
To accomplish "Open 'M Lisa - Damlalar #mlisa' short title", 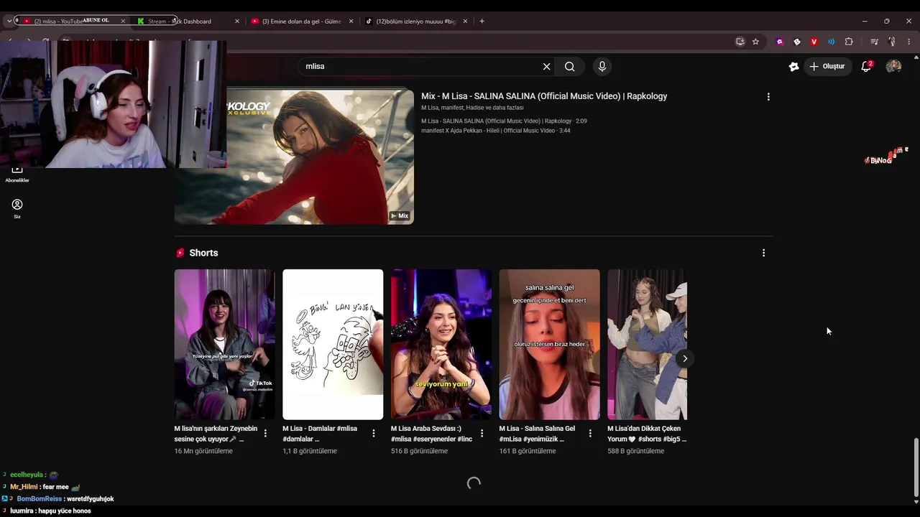I will (x=320, y=434).
